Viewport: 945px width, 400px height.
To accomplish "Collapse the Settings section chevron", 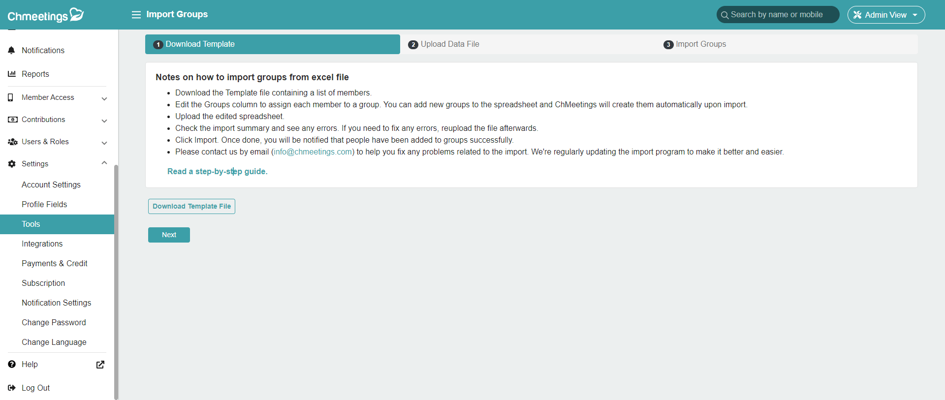I will click(104, 163).
